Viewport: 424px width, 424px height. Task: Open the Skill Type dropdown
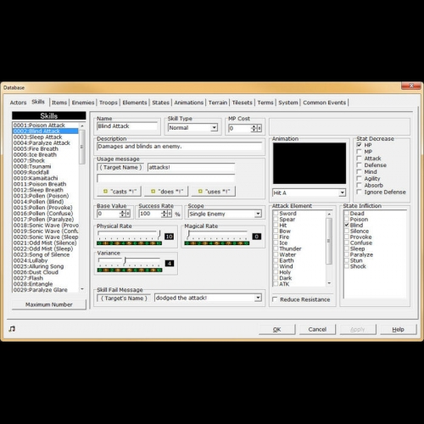pos(214,127)
